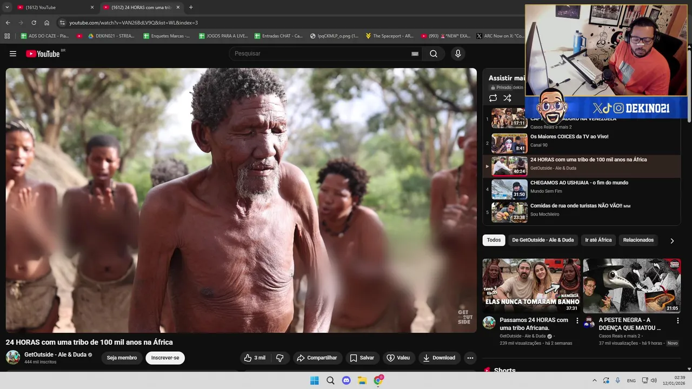Open the YouTube hamburger guide menu
Screen dimensions: 692x389
[13, 53]
